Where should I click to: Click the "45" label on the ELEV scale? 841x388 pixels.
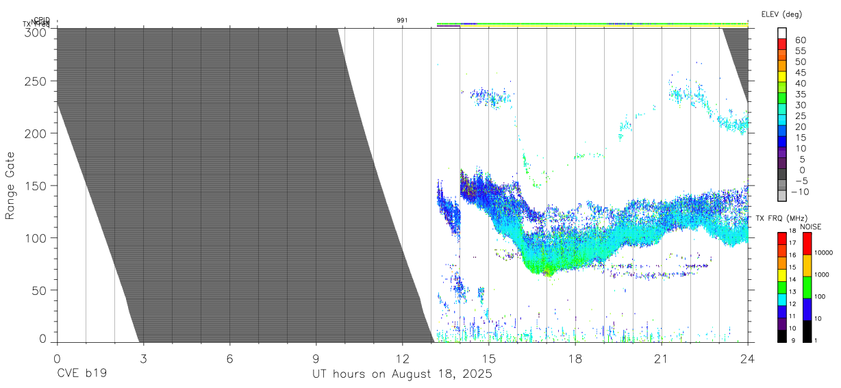click(x=800, y=73)
